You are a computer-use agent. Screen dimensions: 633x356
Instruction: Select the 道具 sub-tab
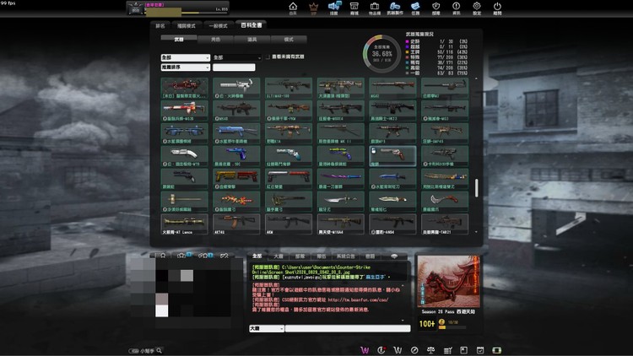pyautogui.click(x=252, y=39)
